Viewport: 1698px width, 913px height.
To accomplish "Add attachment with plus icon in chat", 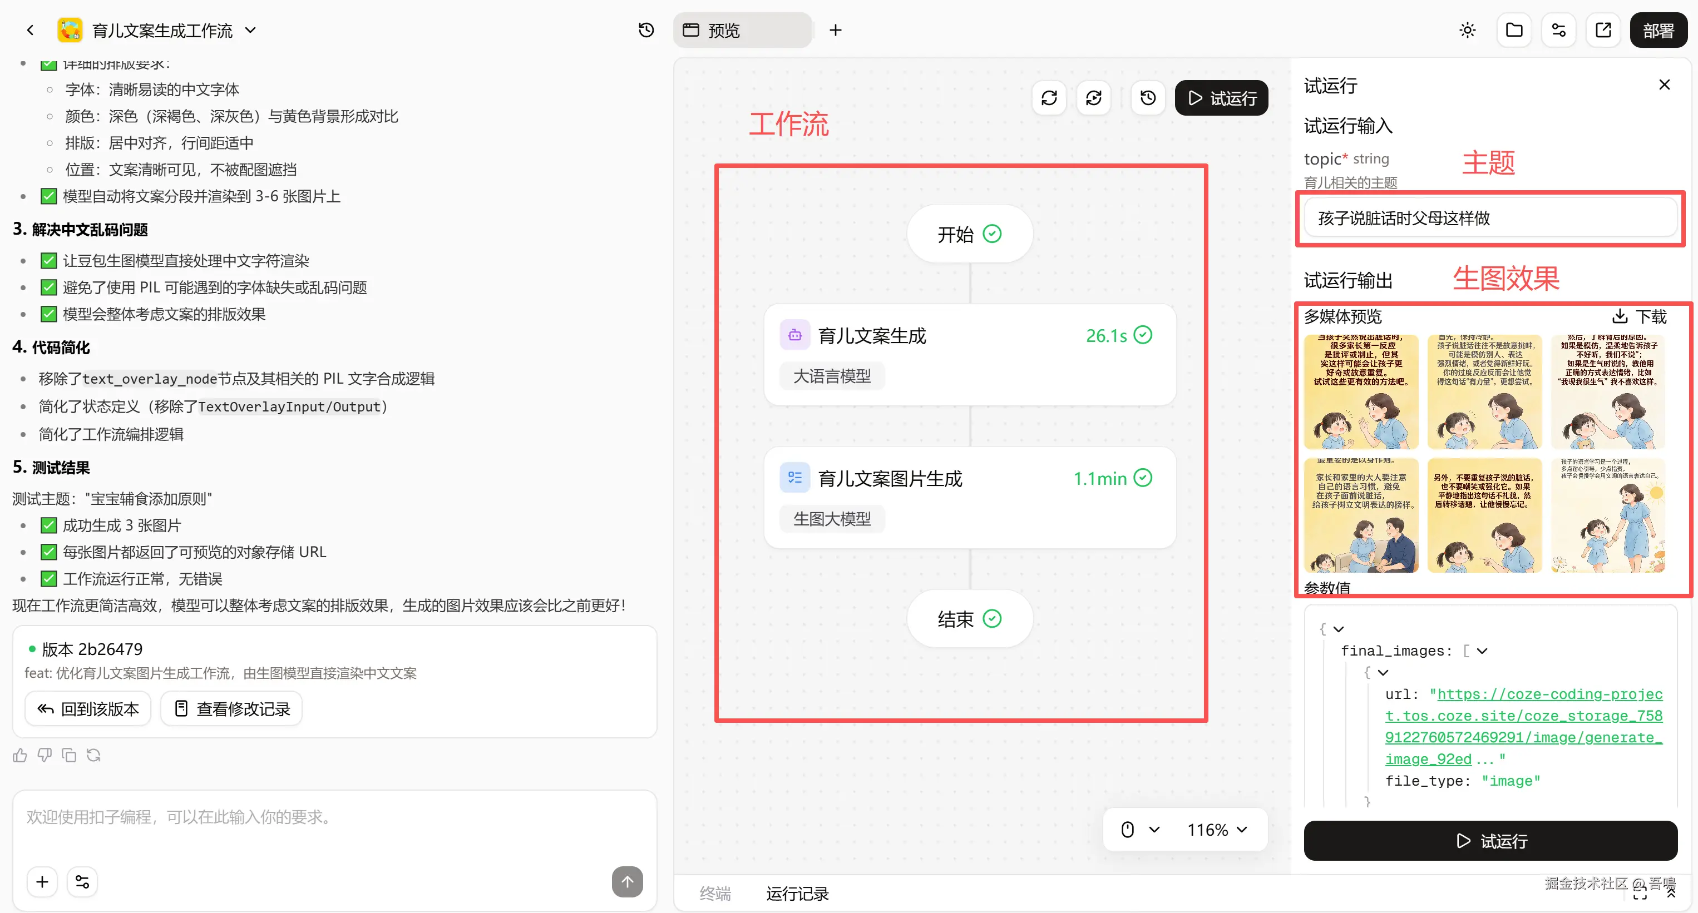I will (42, 881).
